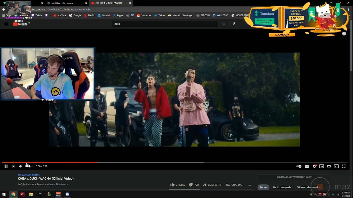The image size is (353, 198).
Task: Open the Twitter bookmark
Action: (x=160, y=15)
